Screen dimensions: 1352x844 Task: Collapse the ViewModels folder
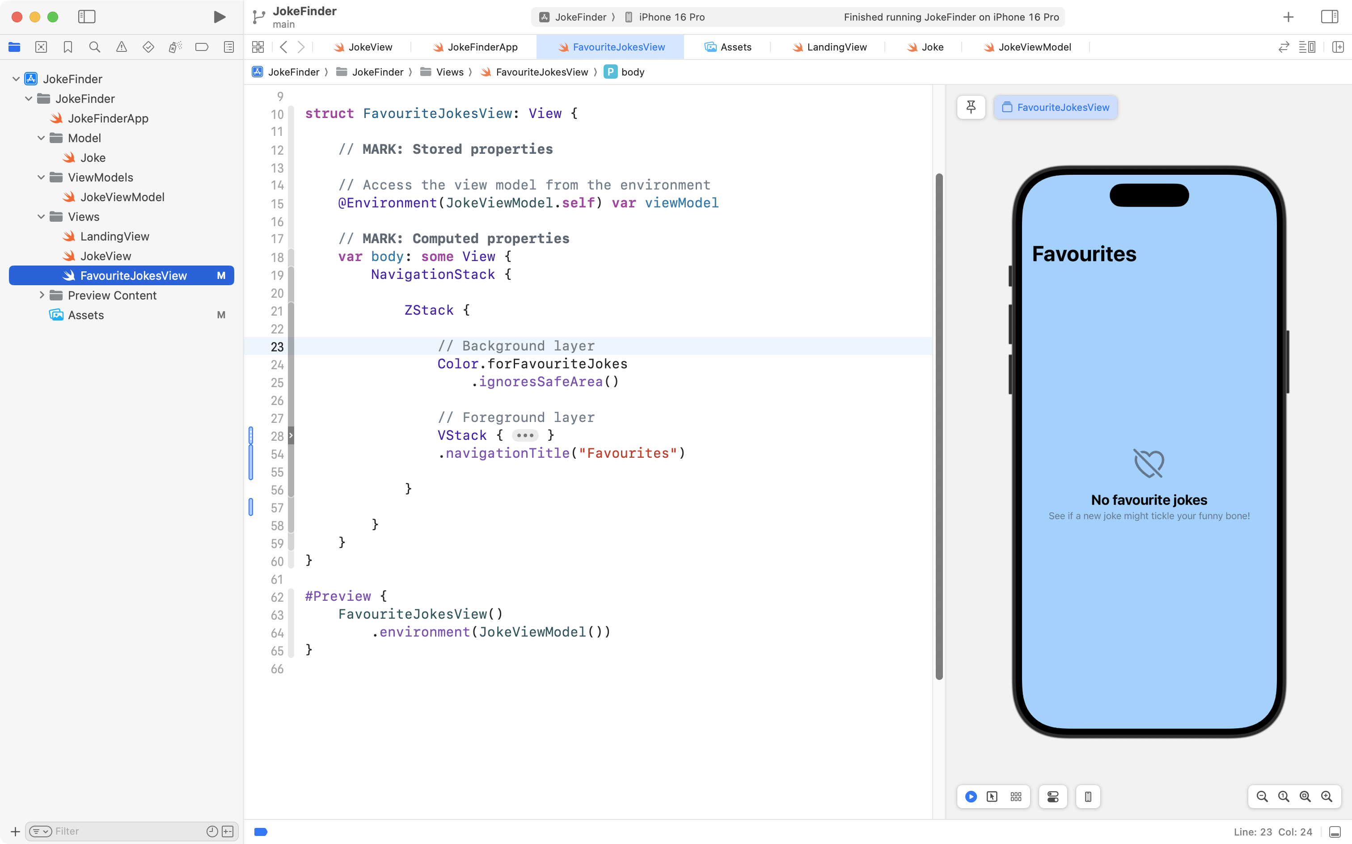point(41,177)
